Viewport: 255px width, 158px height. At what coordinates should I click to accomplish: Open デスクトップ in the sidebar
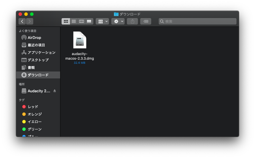pyautogui.click(x=38, y=60)
